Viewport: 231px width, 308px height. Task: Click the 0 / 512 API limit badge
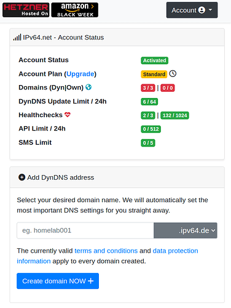151,129
